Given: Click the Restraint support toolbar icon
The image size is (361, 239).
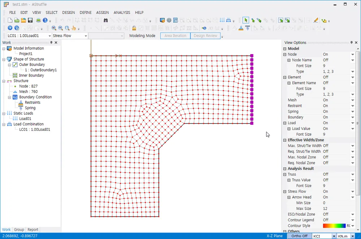Looking at the screenshot, I should coord(241,28).
